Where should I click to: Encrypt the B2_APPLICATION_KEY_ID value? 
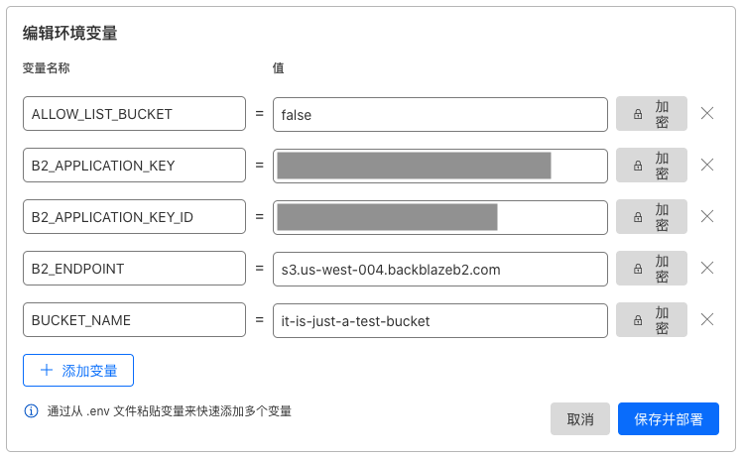coord(652,217)
